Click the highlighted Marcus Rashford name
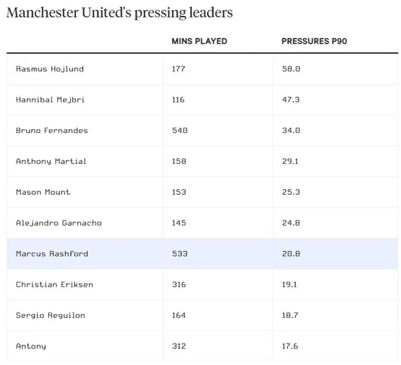 [52, 254]
